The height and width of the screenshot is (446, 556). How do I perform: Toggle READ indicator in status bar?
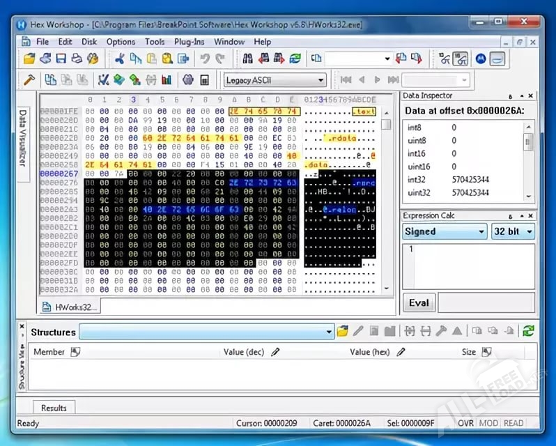(513, 423)
